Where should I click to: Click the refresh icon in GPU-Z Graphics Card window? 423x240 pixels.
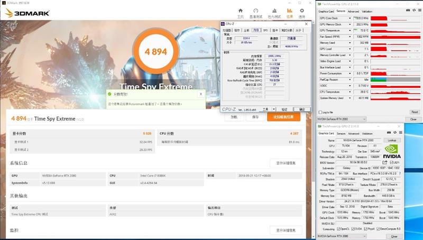(x=395, y=132)
